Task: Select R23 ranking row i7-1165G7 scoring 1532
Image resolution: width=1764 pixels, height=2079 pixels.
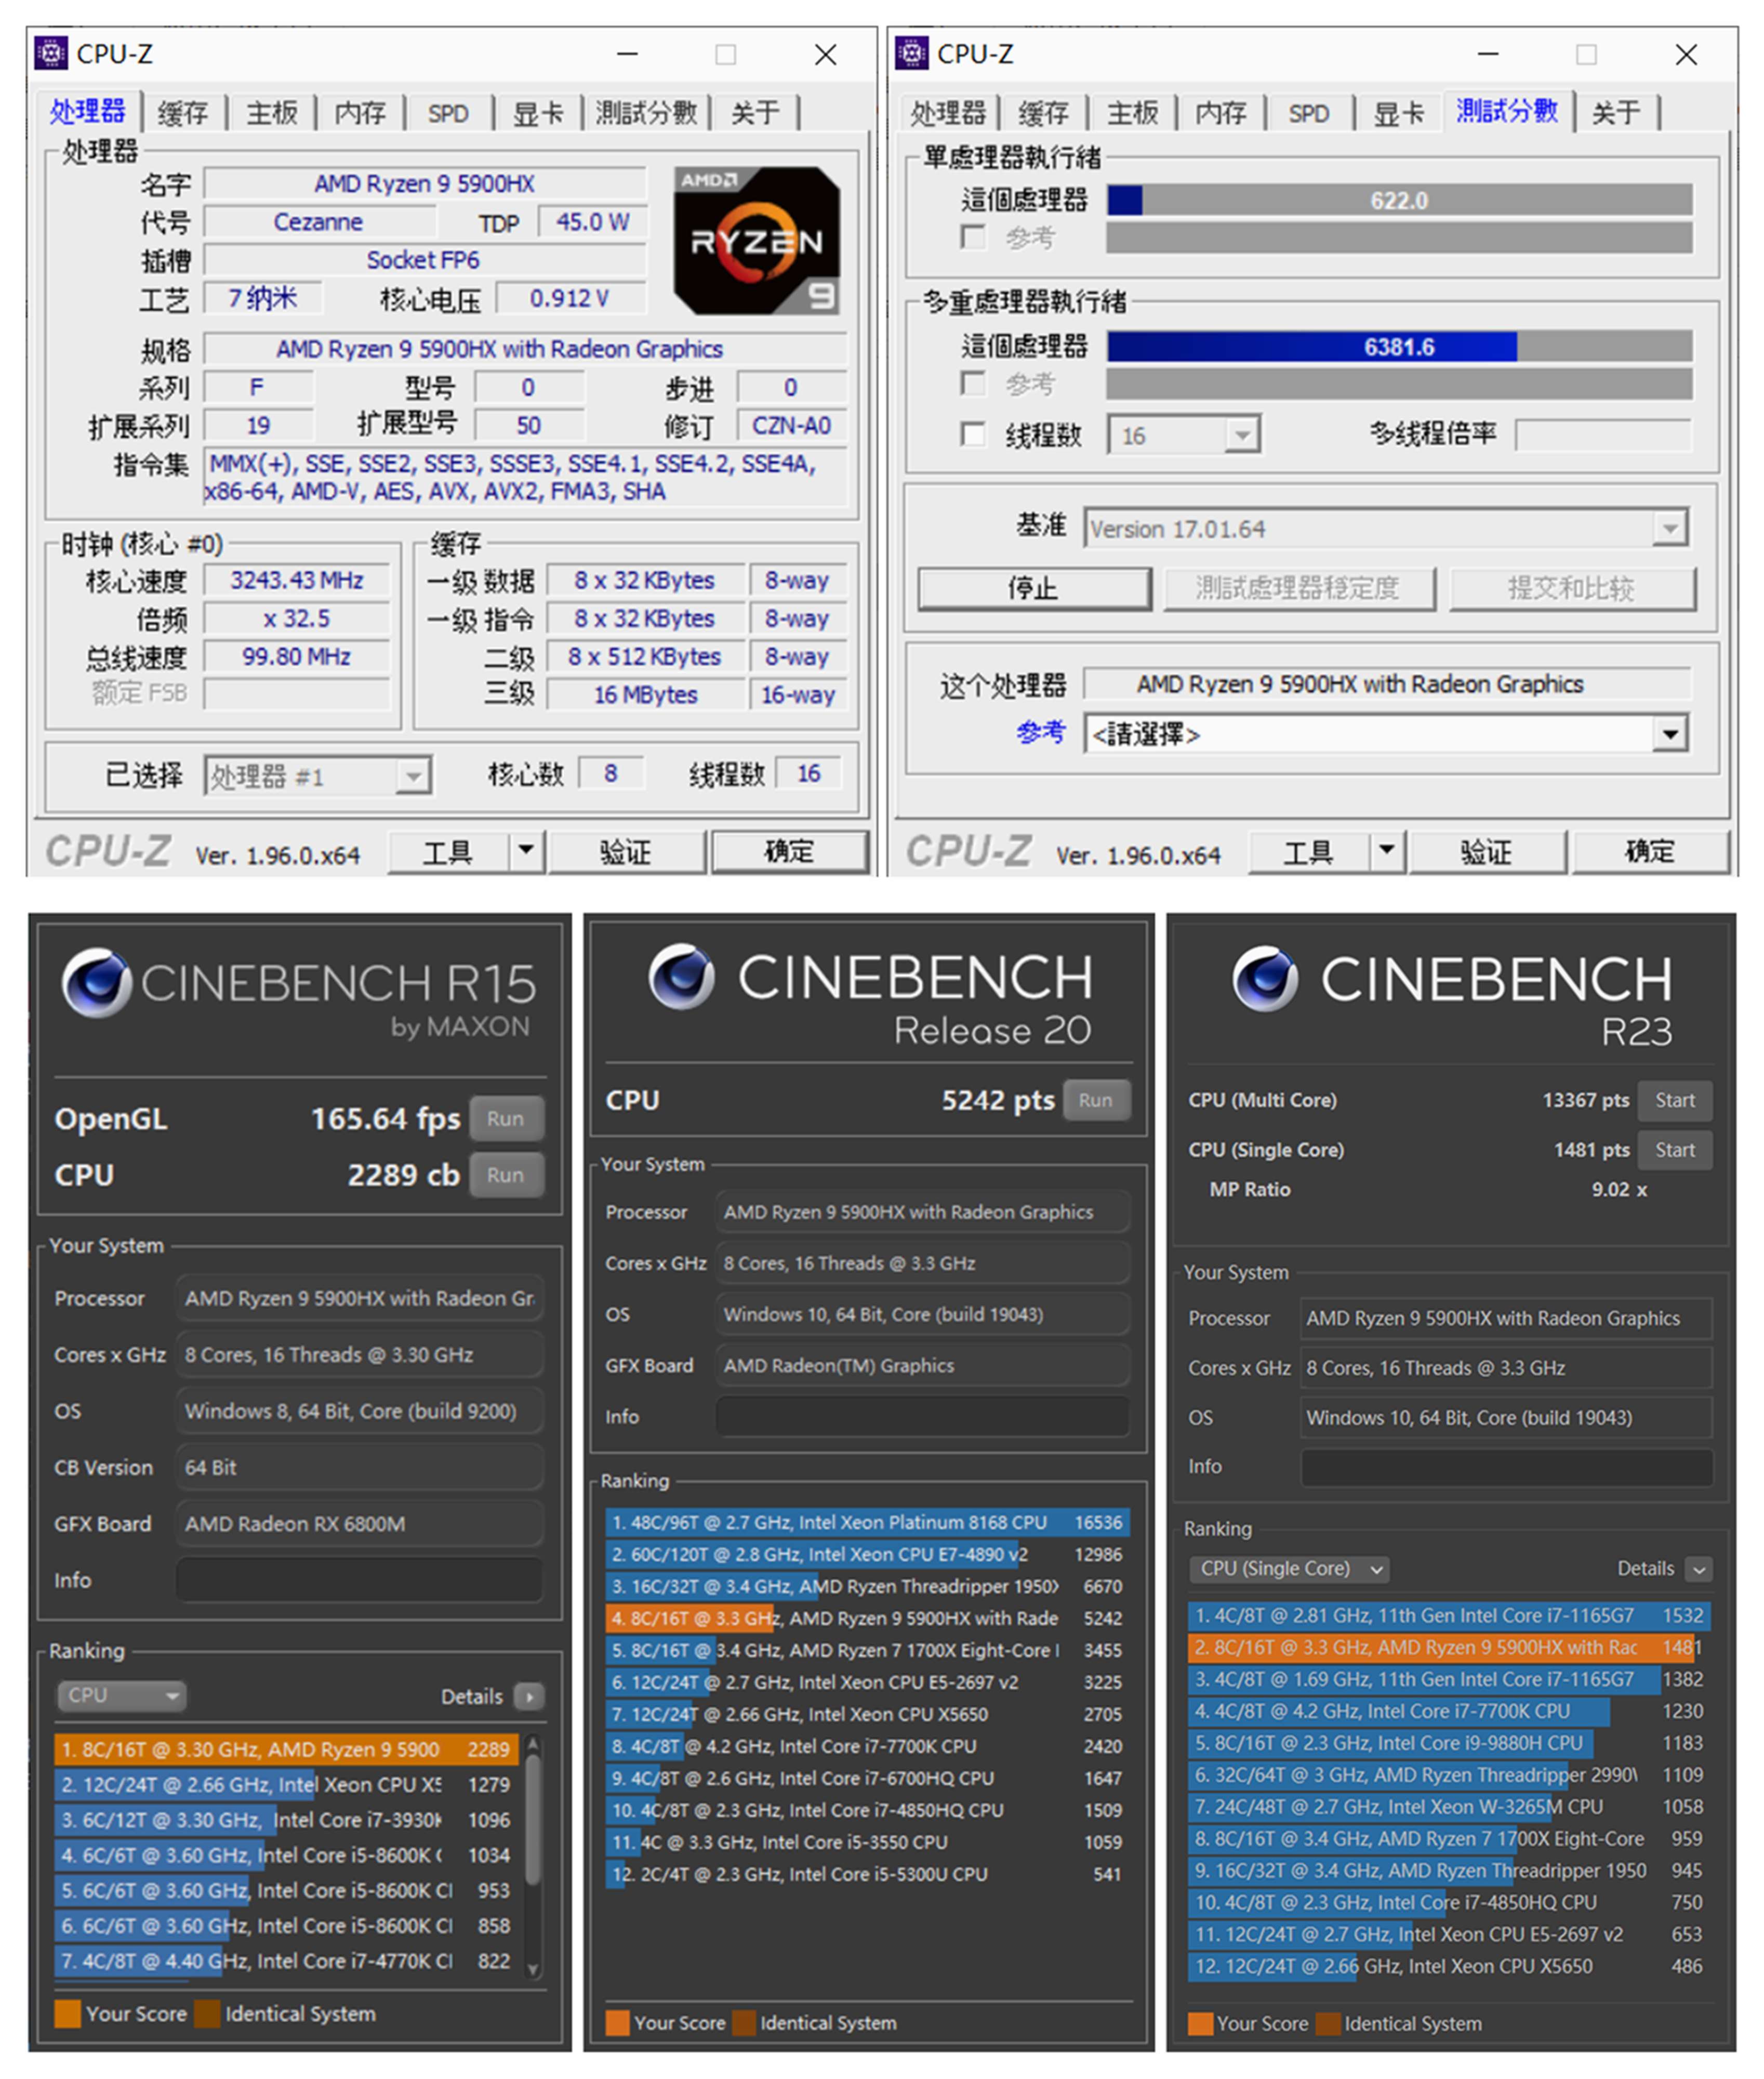Action: 1449,1615
